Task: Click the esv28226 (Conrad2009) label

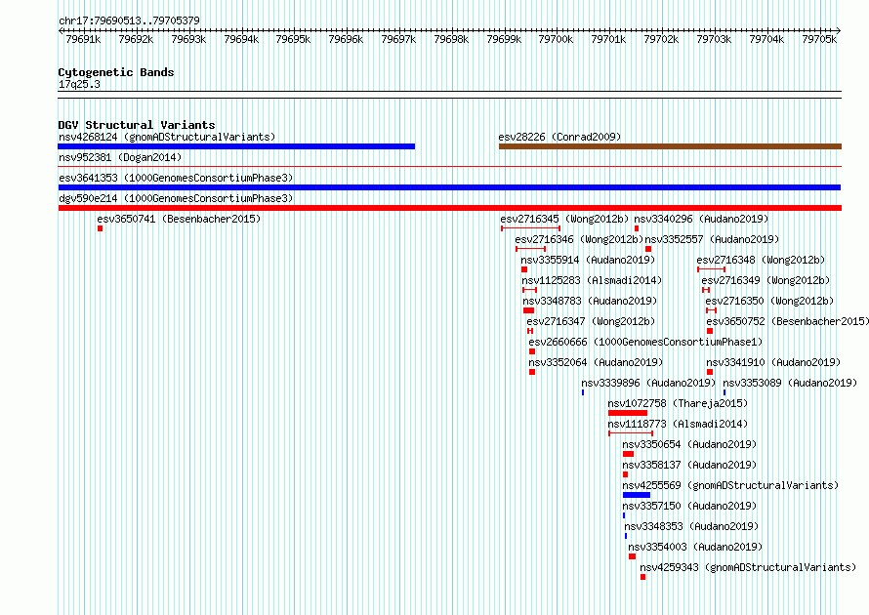Action: (x=559, y=137)
